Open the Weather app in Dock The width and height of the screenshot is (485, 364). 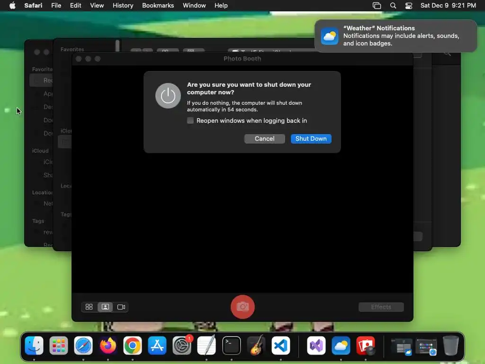click(341, 346)
